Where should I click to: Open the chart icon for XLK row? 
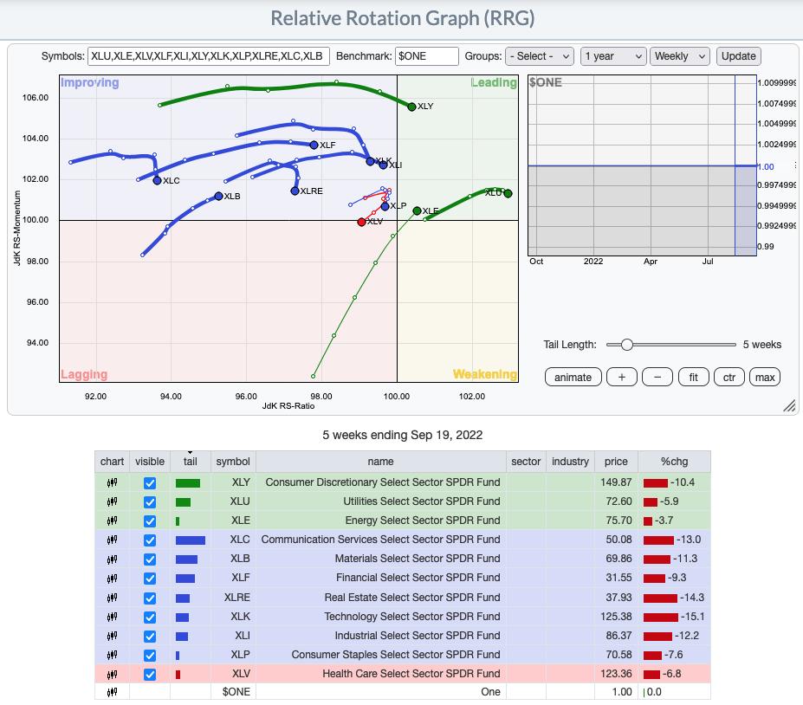click(112, 617)
